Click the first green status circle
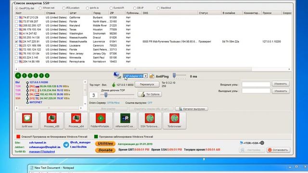The image size is (308, 173). (x=18, y=75)
